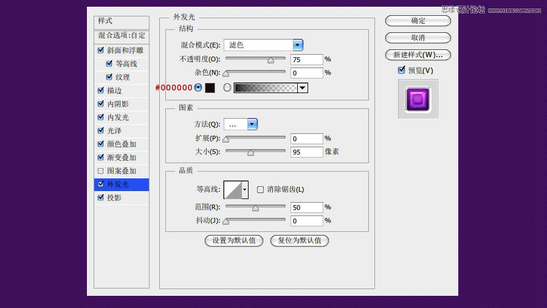Uncheck the 斜面和浮雕 checkbox
Screen dimensions: 547x308
(x=101, y=51)
